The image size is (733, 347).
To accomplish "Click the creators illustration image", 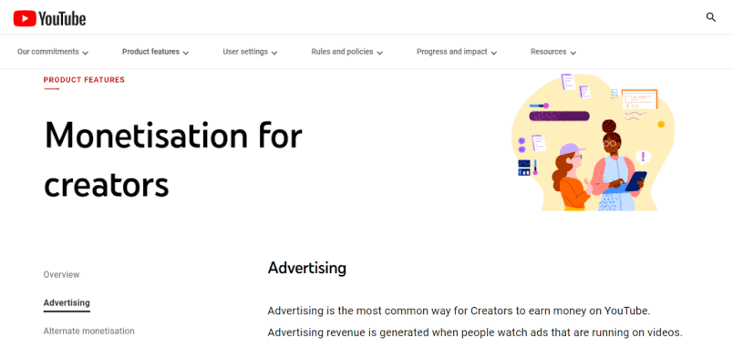I will pos(594,142).
